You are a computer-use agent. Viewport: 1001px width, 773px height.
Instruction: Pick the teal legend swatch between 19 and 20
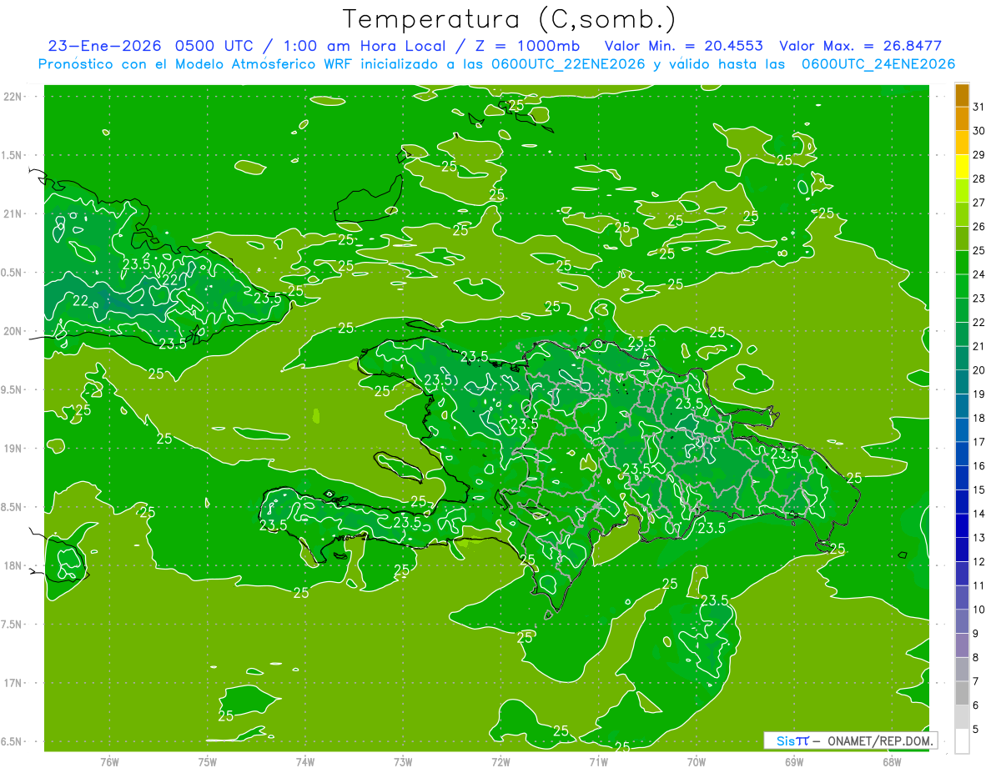click(962, 383)
